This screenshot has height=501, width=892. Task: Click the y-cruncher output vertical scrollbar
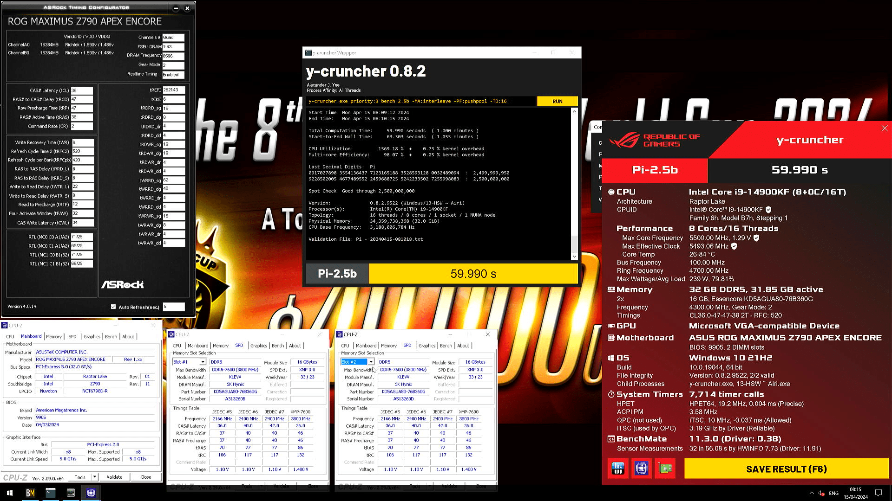(574, 183)
